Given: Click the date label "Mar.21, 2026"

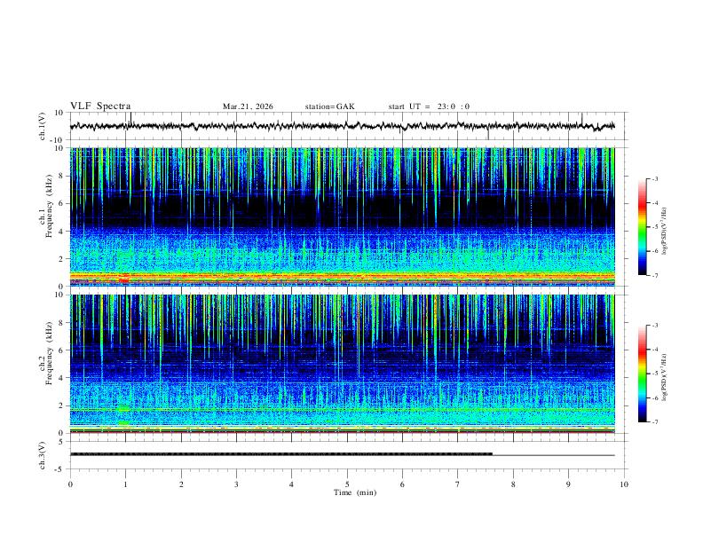Looking at the screenshot, I should pos(248,106).
